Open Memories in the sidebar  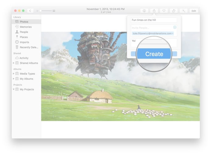26,27
